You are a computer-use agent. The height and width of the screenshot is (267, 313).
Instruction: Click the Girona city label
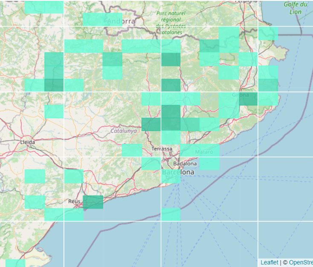coord(241,95)
